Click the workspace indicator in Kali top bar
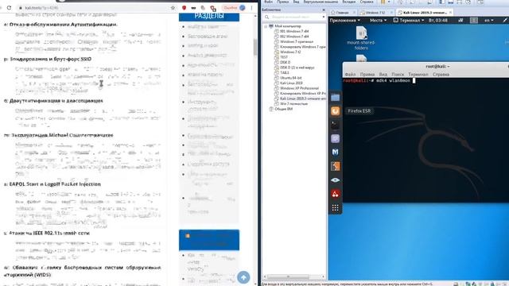Screen dimensions: 509x286 474,20
